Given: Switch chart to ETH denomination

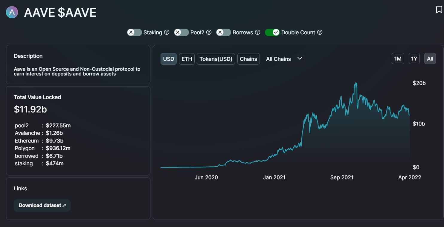Looking at the screenshot, I should click(187, 59).
